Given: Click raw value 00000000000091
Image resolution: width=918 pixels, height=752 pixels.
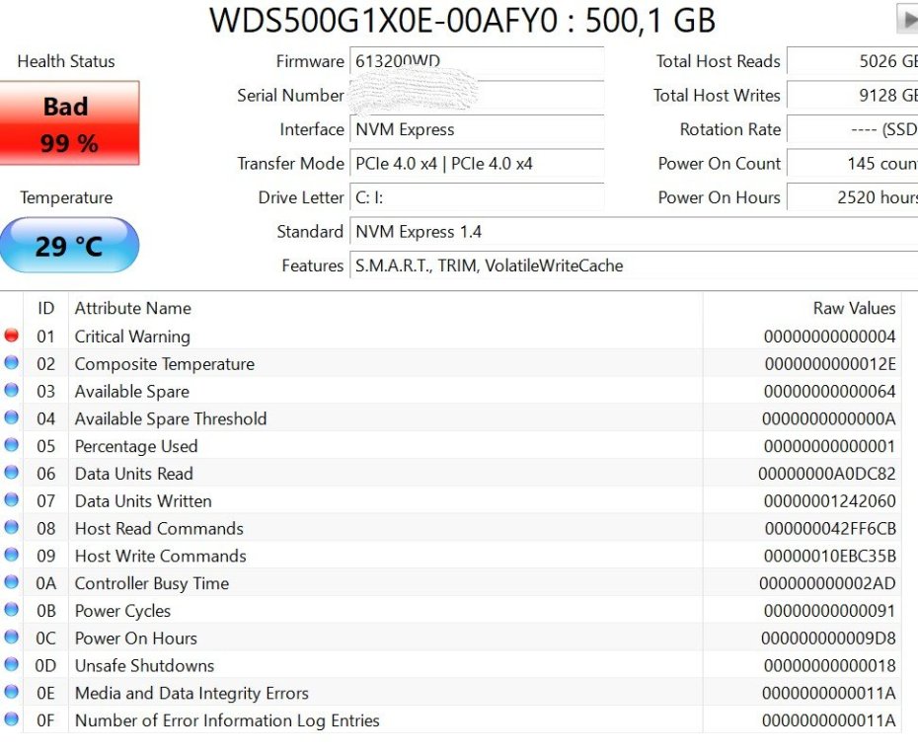Looking at the screenshot, I should tap(829, 611).
